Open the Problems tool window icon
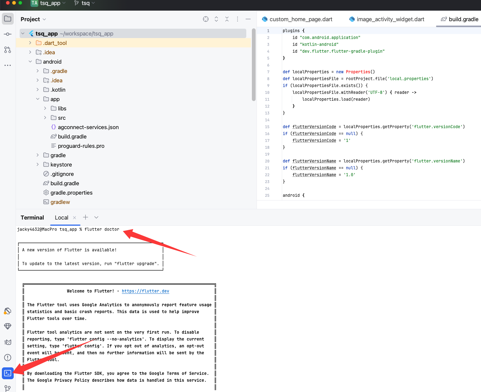The width and height of the screenshot is (481, 392). coord(8,357)
